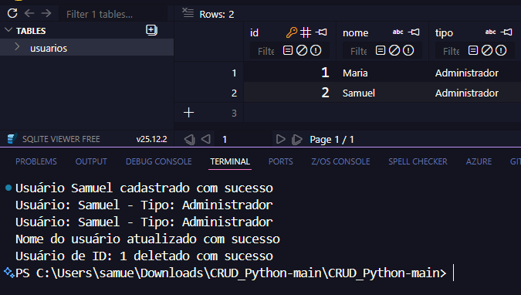
Task: Click the sparkle icon beside terminal prompt
Action: pyautogui.click(x=8, y=273)
